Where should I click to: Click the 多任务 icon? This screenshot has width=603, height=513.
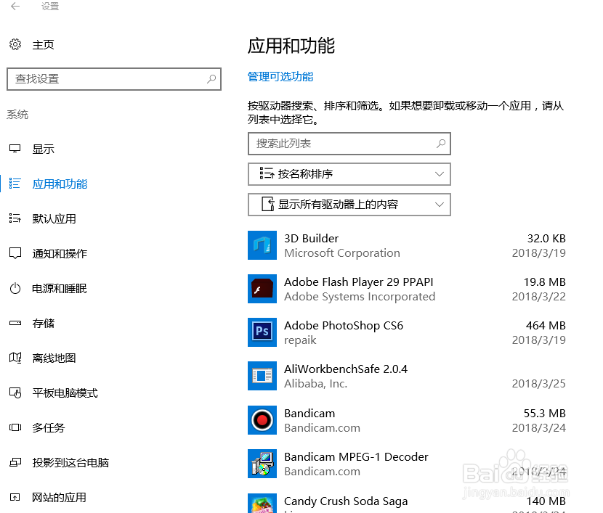click(15, 427)
